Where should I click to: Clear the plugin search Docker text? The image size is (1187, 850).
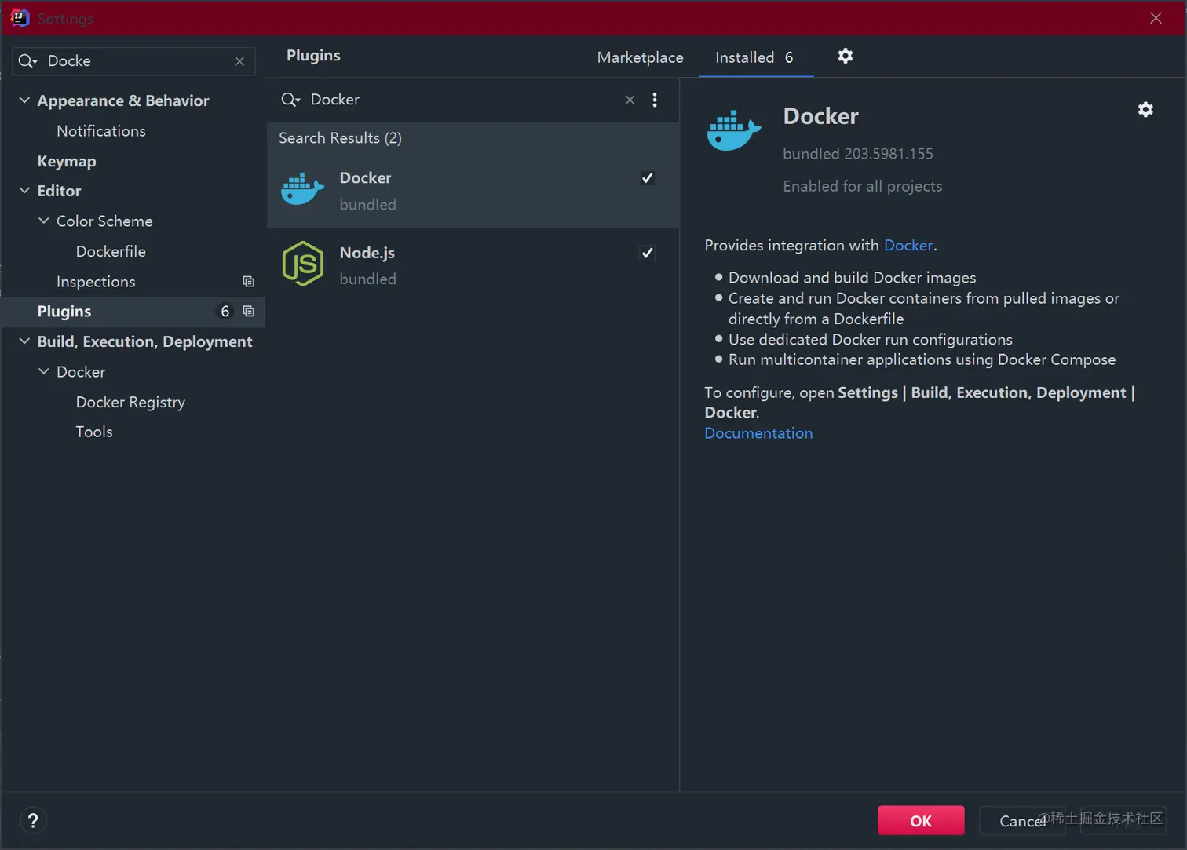coord(630,100)
